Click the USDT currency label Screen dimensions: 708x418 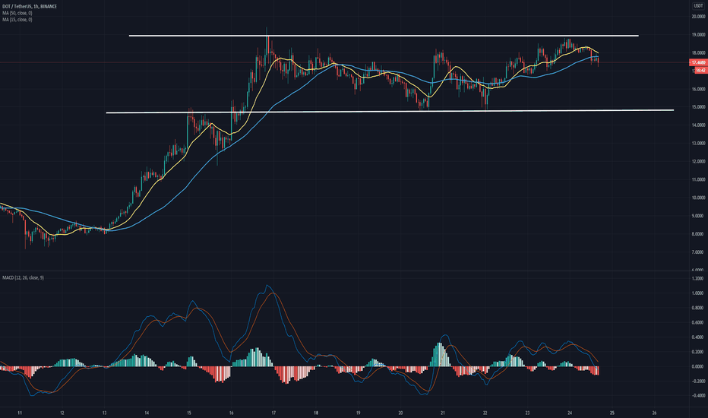point(698,6)
